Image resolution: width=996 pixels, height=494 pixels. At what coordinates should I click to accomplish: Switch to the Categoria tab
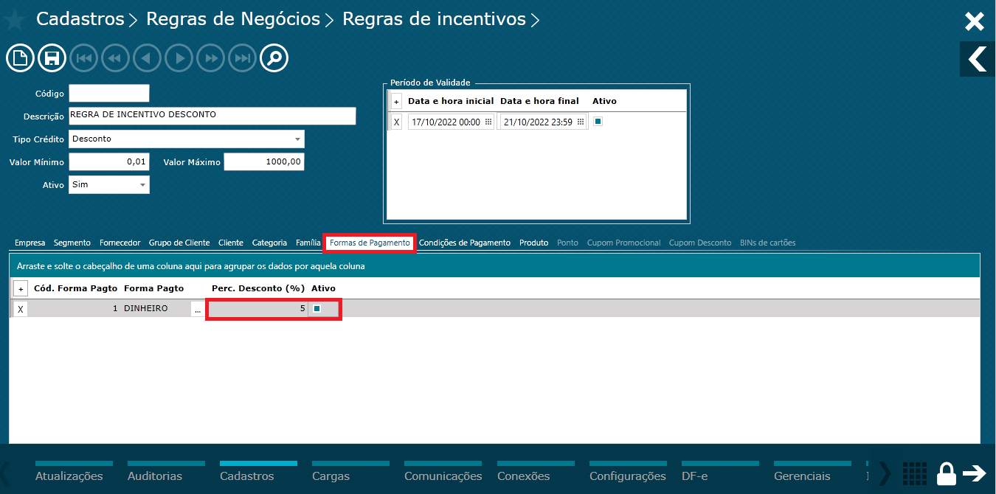click(x=269, y=243)
